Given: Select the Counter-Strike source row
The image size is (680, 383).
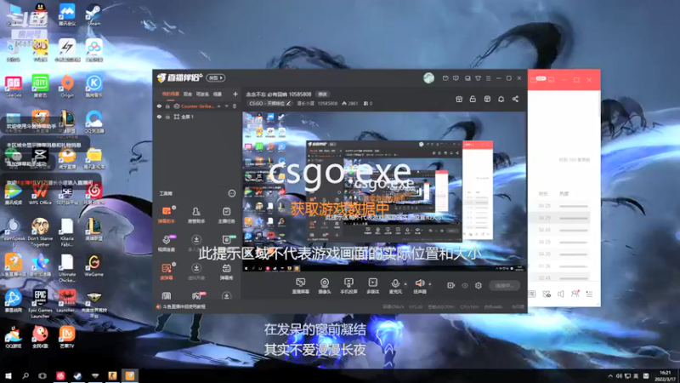Looking at the screenshot, I should pyautogui.click(x=197, y=106).
